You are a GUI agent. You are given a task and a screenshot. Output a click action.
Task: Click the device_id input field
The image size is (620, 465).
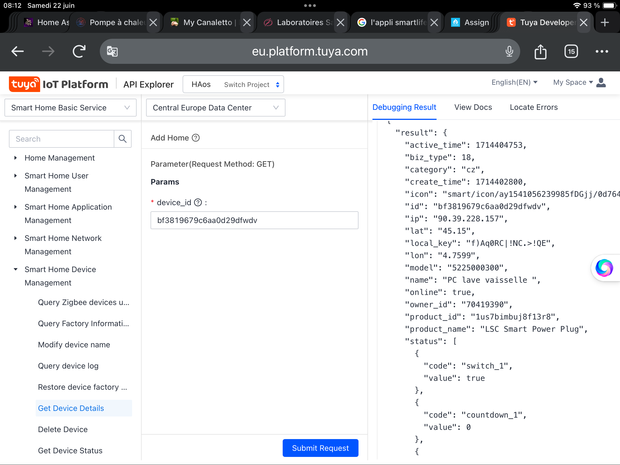(x=254, y=220)
